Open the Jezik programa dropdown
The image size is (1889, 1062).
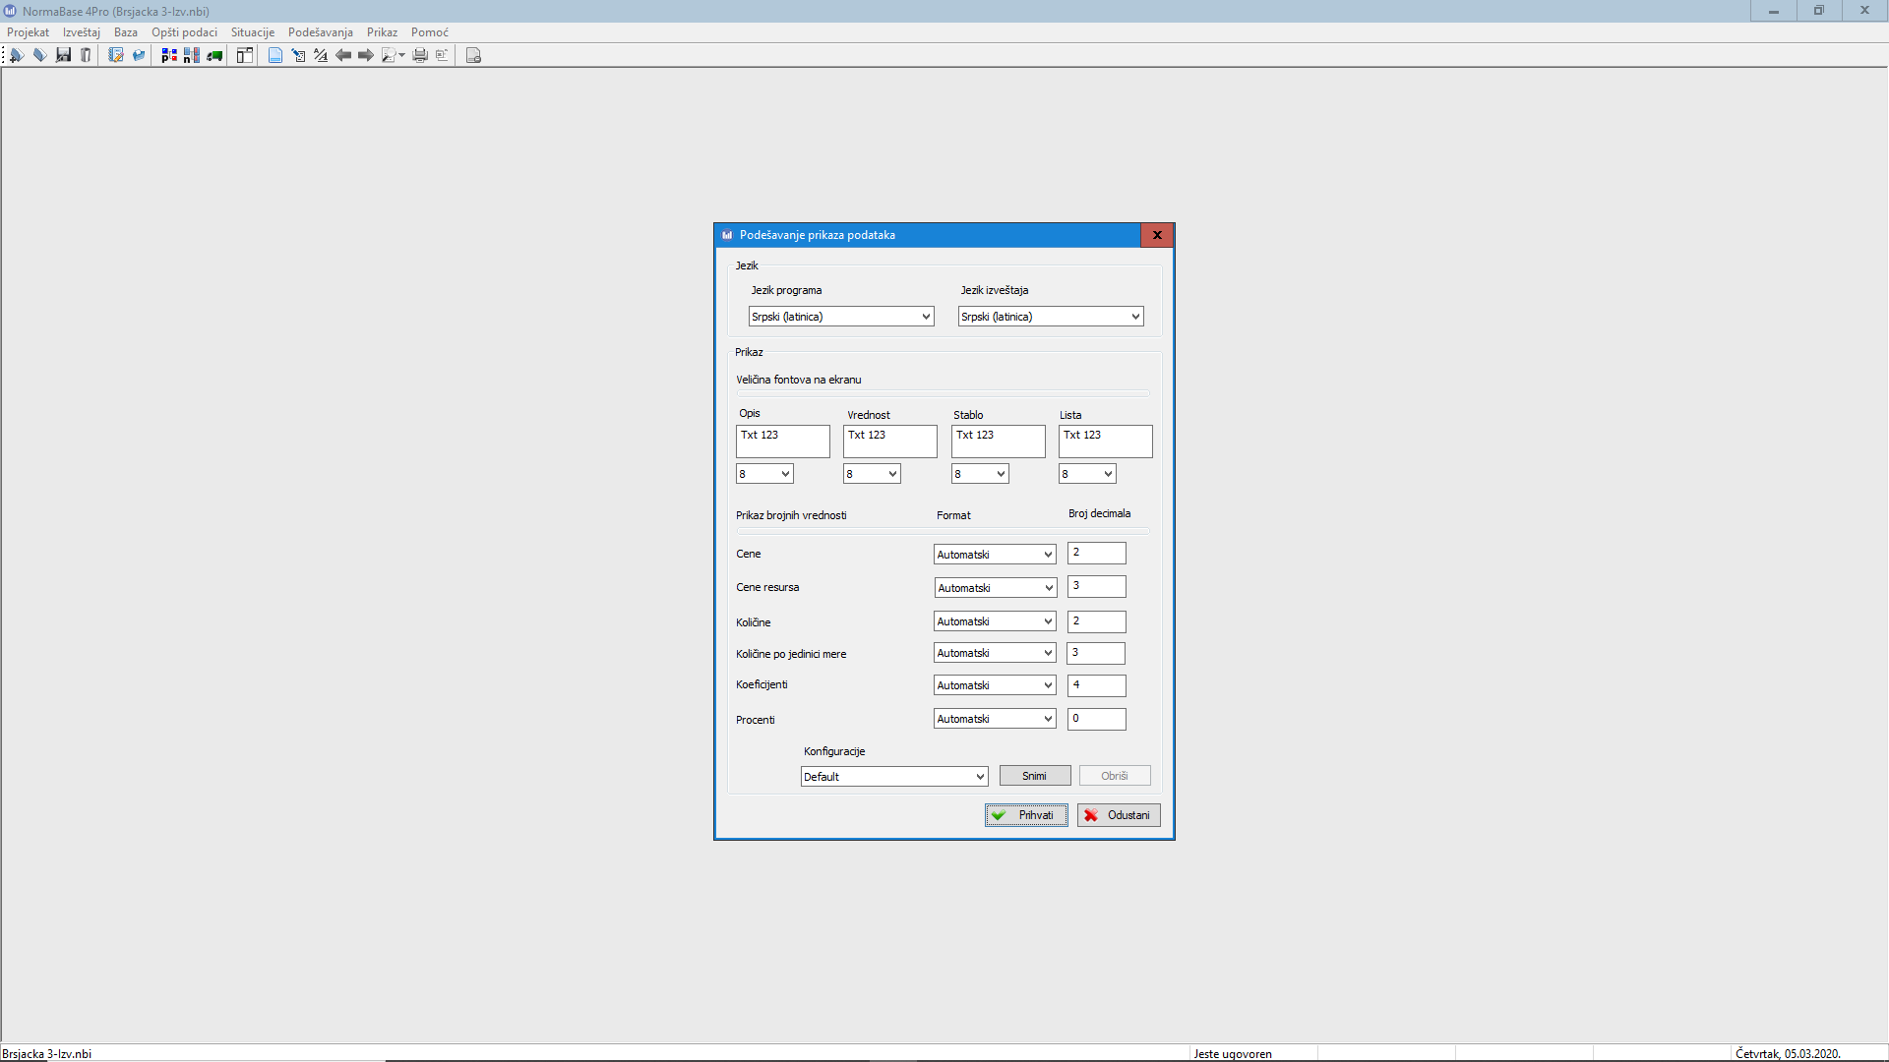point(841,317)
